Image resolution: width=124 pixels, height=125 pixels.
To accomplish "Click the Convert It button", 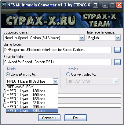I will (49, 118).
